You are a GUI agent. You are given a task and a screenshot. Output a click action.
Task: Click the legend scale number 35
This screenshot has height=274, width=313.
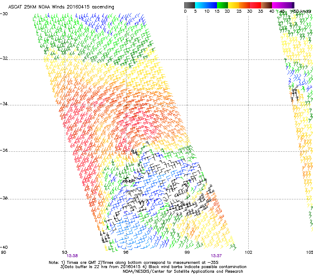coord(261,11)
